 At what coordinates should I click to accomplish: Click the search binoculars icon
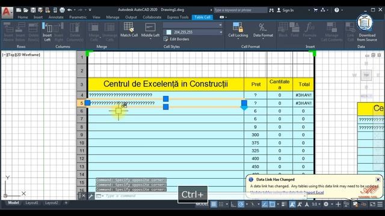click(x=271, y=10)
